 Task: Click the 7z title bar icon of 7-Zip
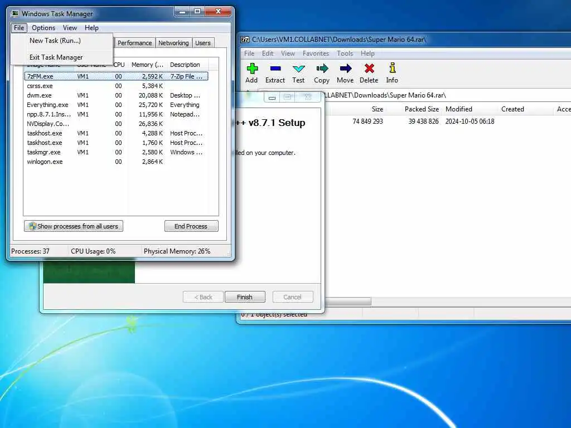tap(245, 40)
